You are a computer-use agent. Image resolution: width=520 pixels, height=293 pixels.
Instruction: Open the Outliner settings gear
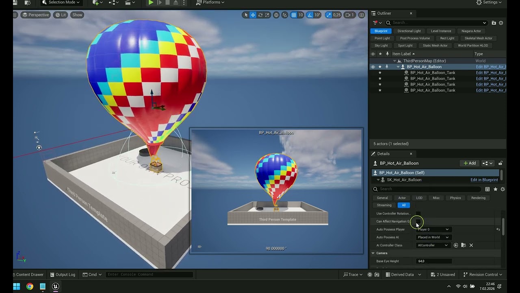[501, 23]
